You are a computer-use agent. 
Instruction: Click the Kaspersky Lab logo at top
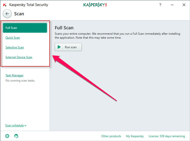[95, 5]
